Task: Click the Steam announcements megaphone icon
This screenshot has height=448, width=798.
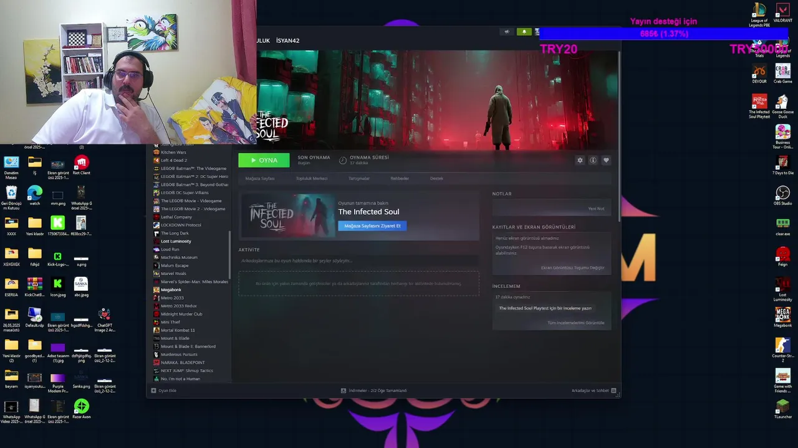Action: [x=507, y=32]
